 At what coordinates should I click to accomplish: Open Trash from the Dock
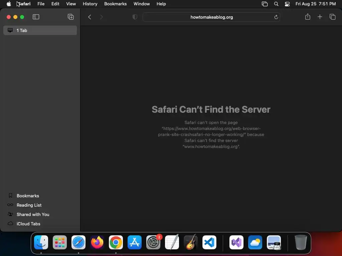(x=301, y=242)
